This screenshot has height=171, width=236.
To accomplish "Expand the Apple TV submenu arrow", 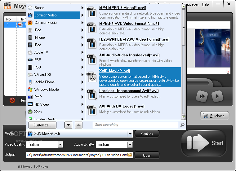I will [82, 52].
